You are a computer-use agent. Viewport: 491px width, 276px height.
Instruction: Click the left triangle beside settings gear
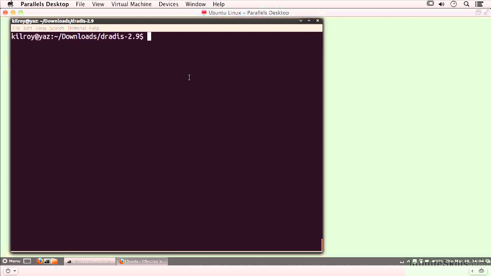coord(472,271)
